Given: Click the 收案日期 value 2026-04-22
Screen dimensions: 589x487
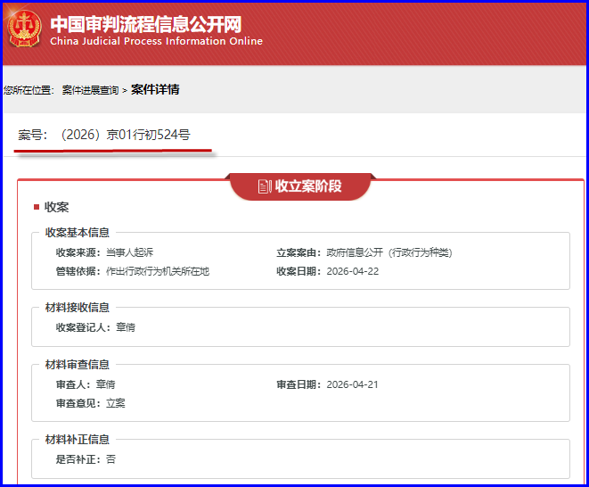Looking at the screenshot, I should [x=352, y=271].
